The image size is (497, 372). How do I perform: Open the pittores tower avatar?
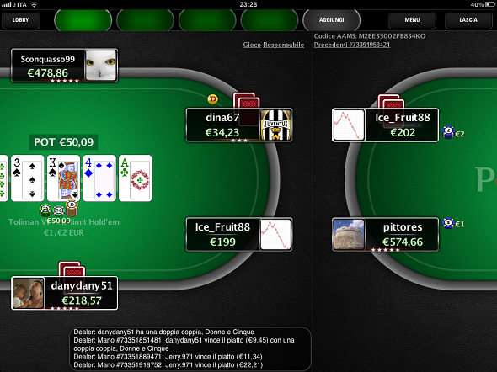[349, 235]
